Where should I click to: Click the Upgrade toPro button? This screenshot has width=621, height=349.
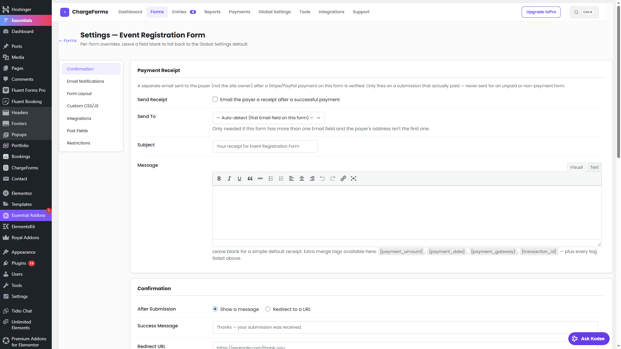point(541,12)
